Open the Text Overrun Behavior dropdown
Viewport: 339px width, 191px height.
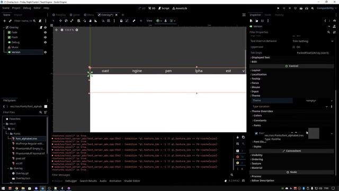tap(313, 41)
